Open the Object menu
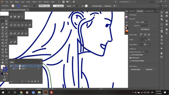Viewport: 169px width, 95px height. (17, 2)
